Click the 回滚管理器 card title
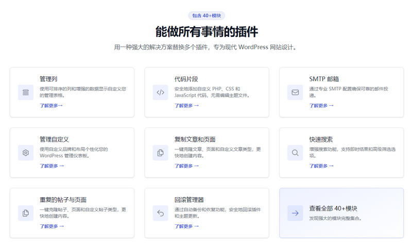 pyautogui.click(x=189, y=200)
